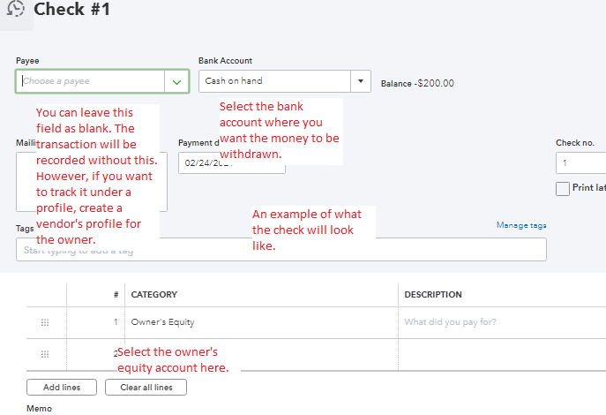Open the recent transactions clock icon

coord(14,9)
